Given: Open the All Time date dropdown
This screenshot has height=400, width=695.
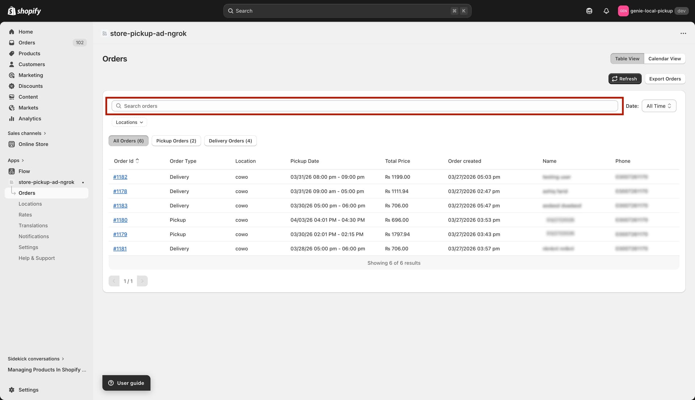Looking at the screenshot, I should click(658, 106).
